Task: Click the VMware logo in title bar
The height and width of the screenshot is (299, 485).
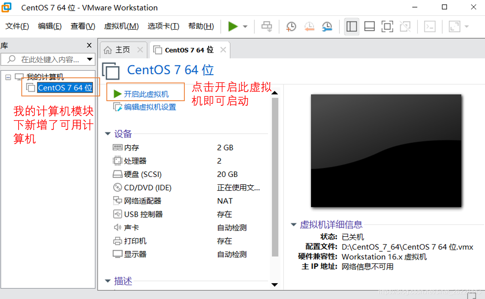Action: [x=7, y=7]
